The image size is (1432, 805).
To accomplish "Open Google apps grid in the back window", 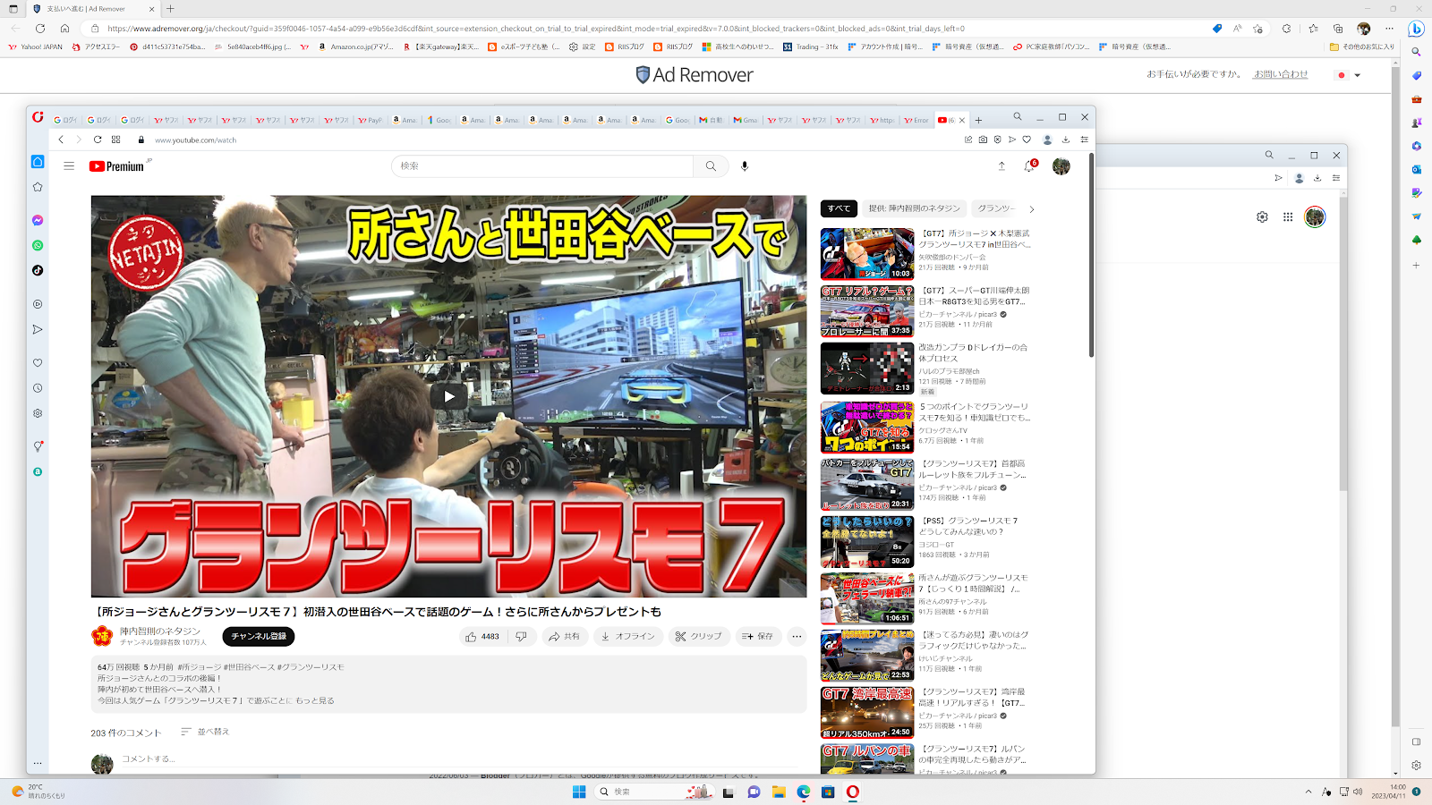I will [x=1288, y=216].
